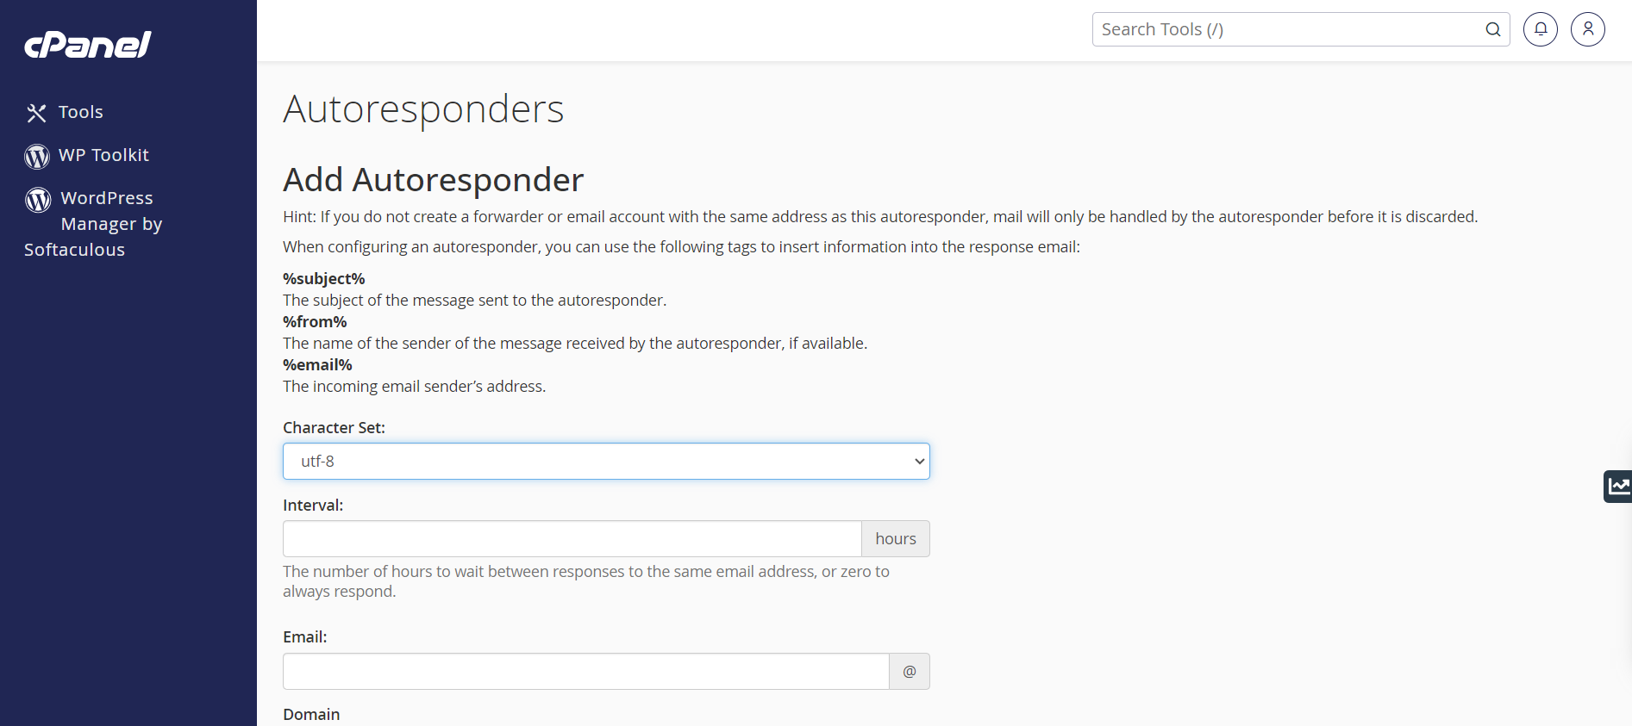Go to WP Toolkit in the sidebar
1632x726 pixels.
coord(103,155)
